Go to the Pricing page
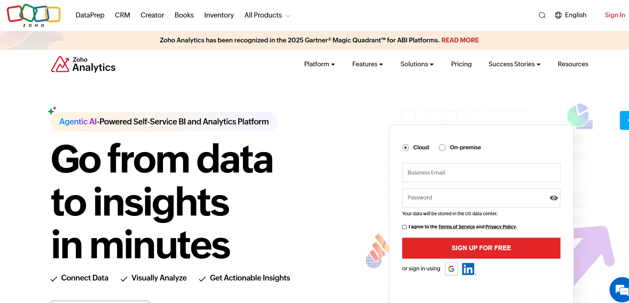629x303 pixels. coord(461,64)
